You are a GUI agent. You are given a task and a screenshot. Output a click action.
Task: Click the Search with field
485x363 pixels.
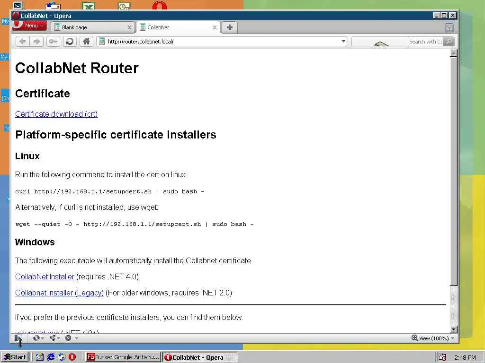[x=426, y=42]
